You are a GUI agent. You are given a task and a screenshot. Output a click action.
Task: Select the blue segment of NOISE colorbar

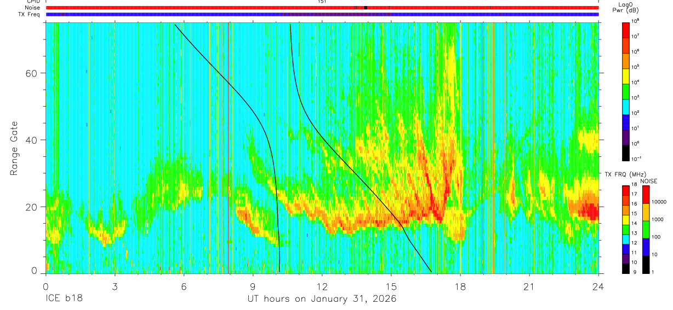(646, 247)
